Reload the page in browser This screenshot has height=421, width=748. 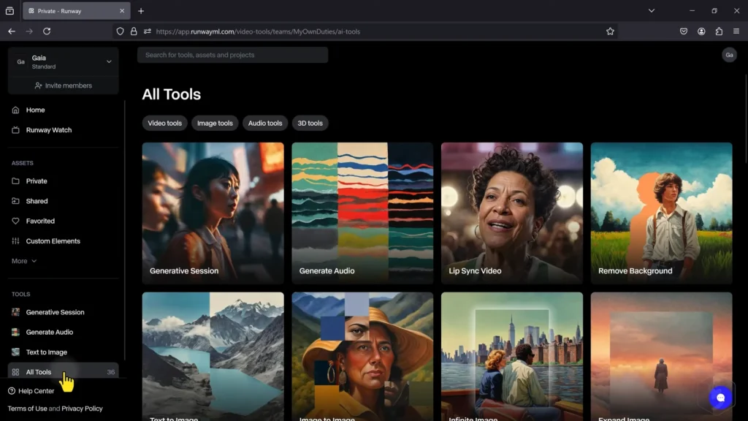pos(47,31)
